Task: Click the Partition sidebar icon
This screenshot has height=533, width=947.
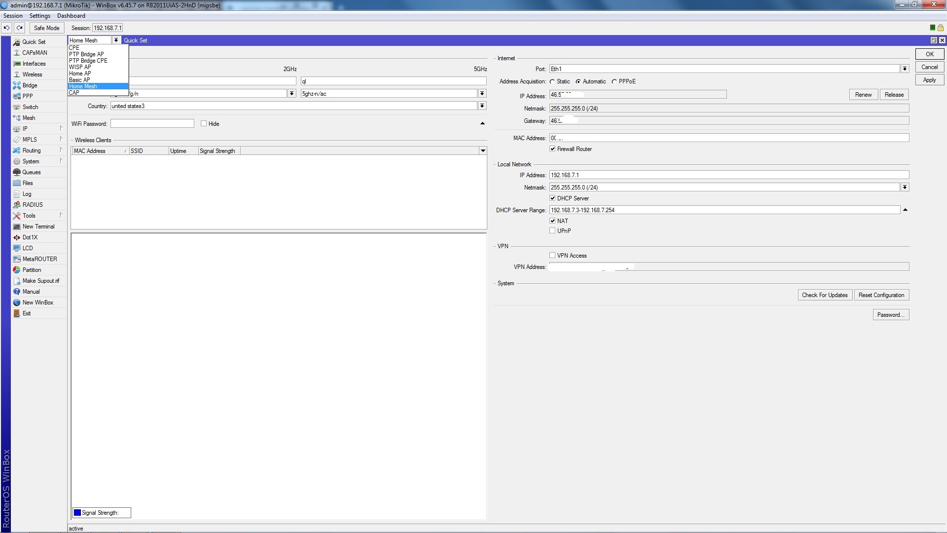Action: point(17,270)
